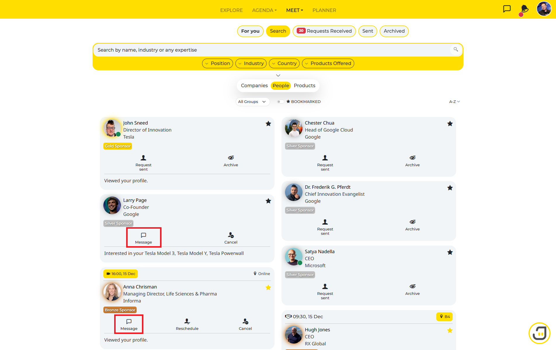This screenshot has width=556, height=350.
Task: Remove bookmark star for Hugh Jones
Action: click(450, 330)
